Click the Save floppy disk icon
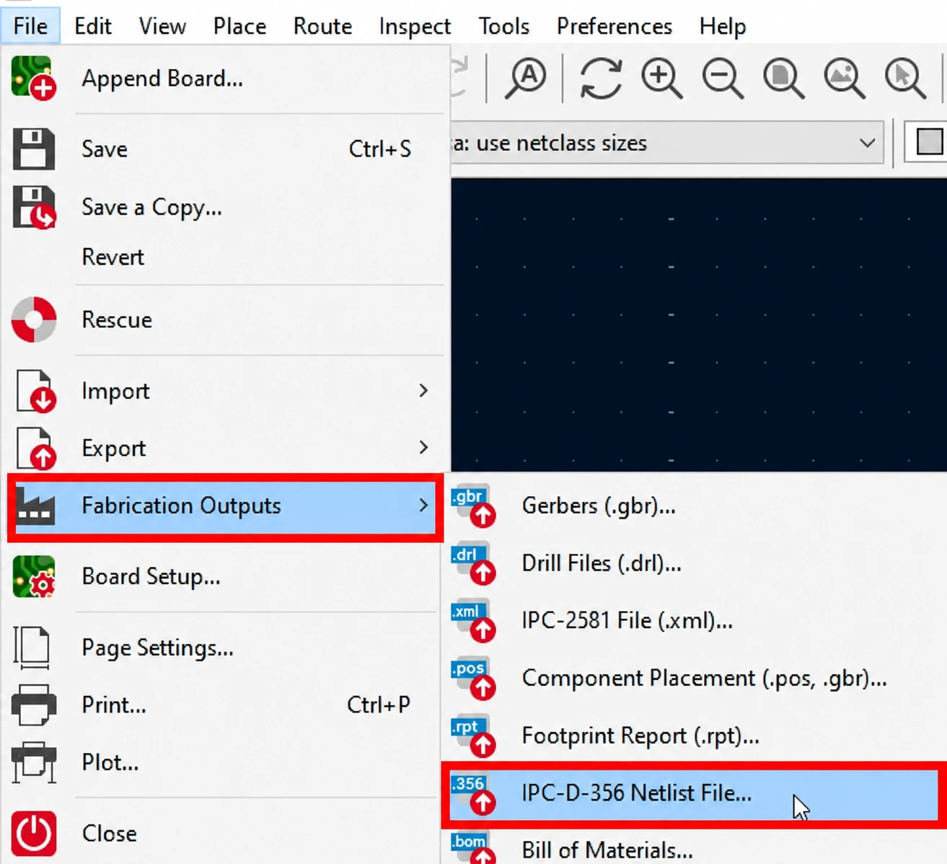Image resolution: width=947 pixels, height=864 pixels. pyautogui.click(x=33, y=149)
